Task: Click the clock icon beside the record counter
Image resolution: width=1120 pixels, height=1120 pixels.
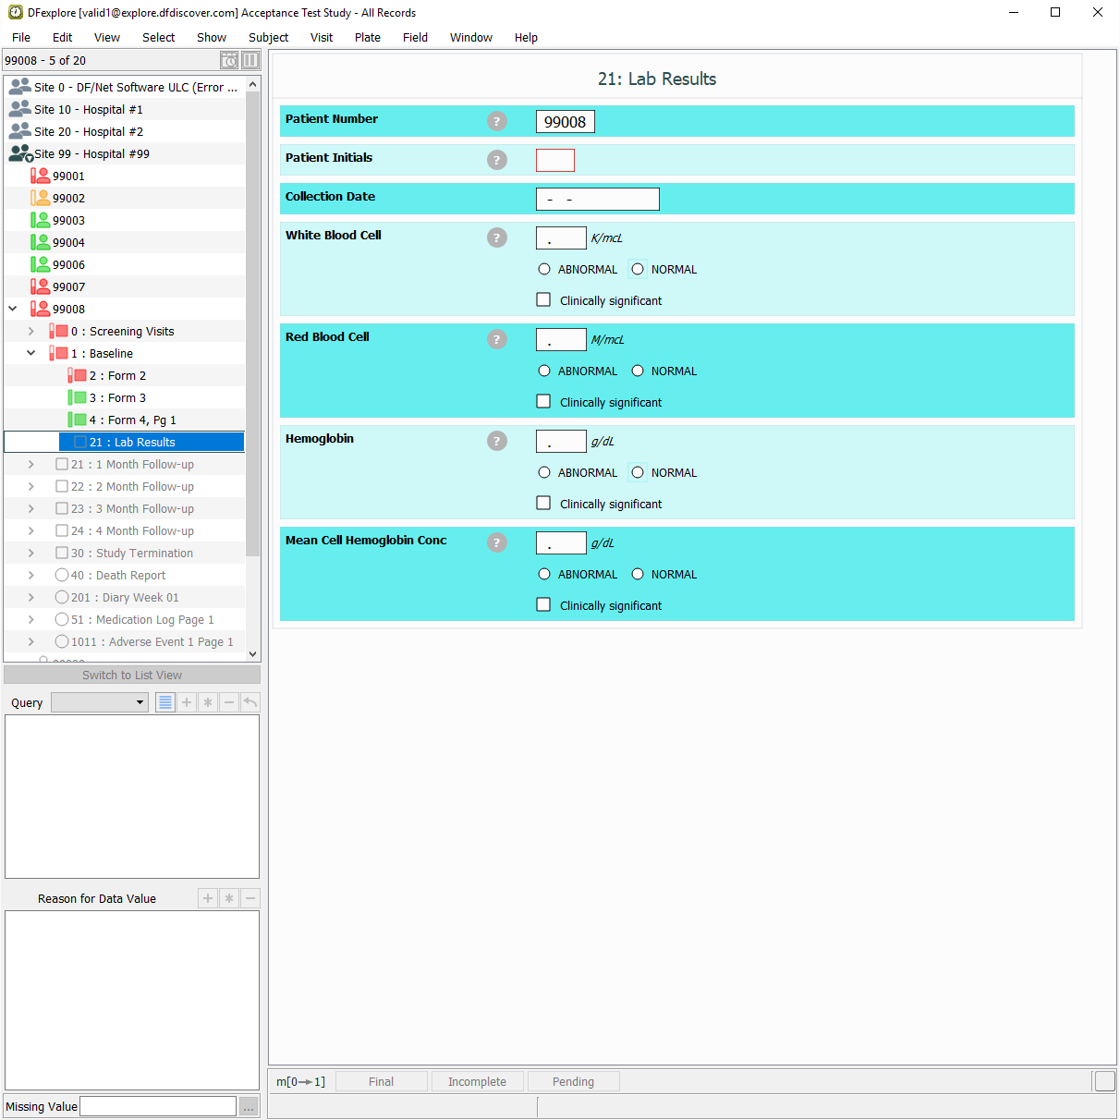Action: [x=229, y=60]
